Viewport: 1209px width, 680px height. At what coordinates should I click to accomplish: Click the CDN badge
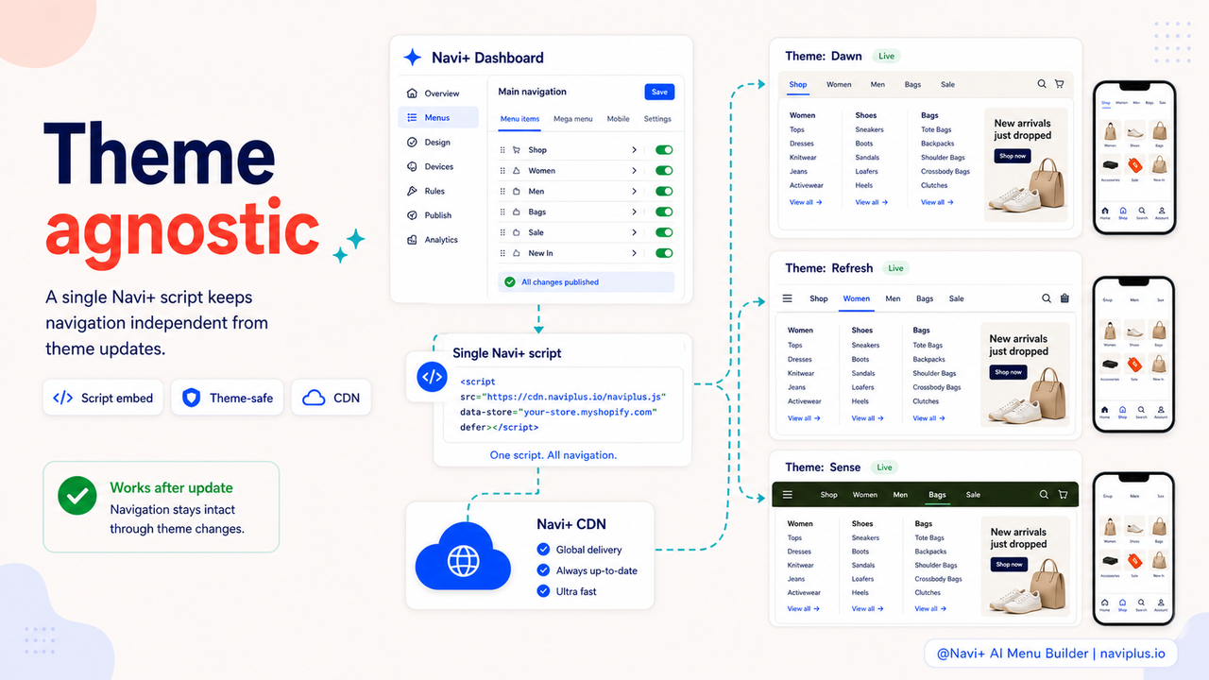[332, 398]
